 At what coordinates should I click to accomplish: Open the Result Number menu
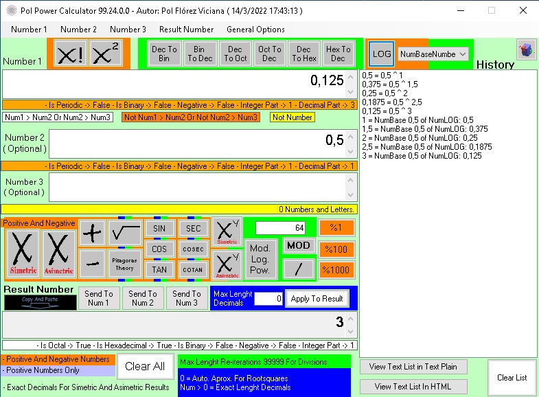click(186, 30)
